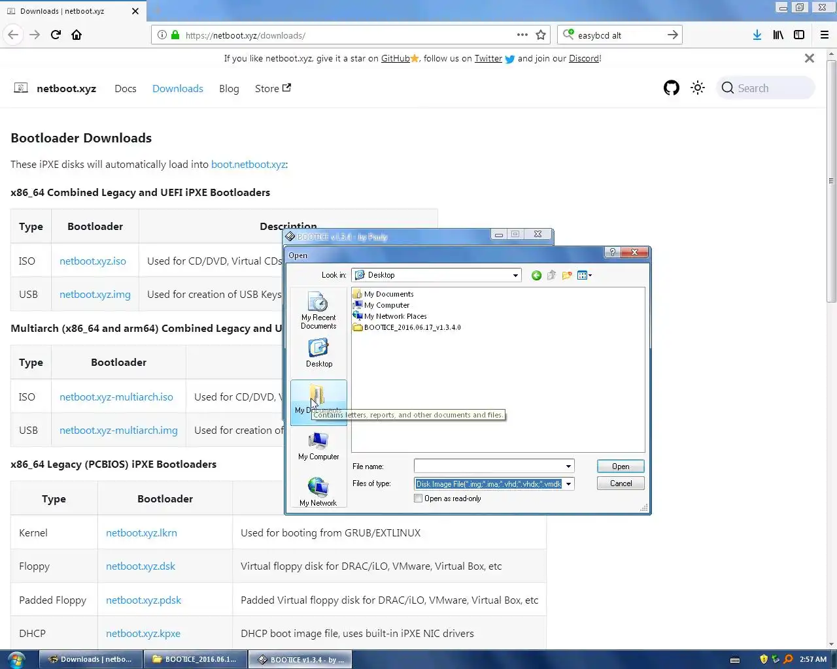
Task: Go back in browser history
Action: (13, 35)
